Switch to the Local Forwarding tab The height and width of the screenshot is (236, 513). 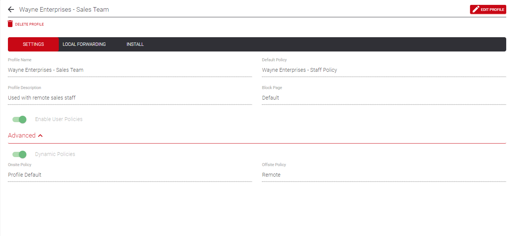click(84, 44)
